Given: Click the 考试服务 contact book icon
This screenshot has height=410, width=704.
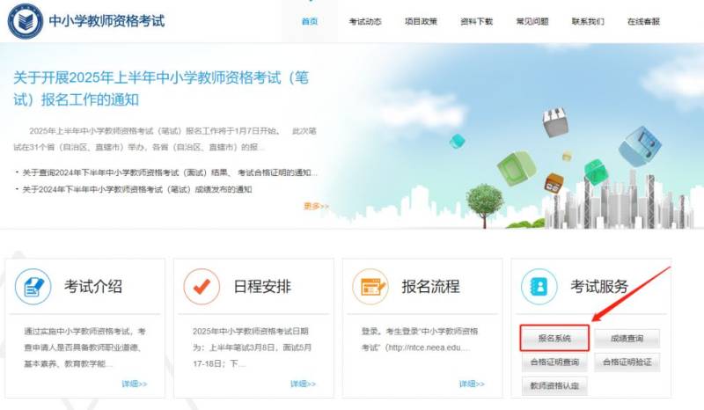Looking at the screenshot, I should point(539,287).
